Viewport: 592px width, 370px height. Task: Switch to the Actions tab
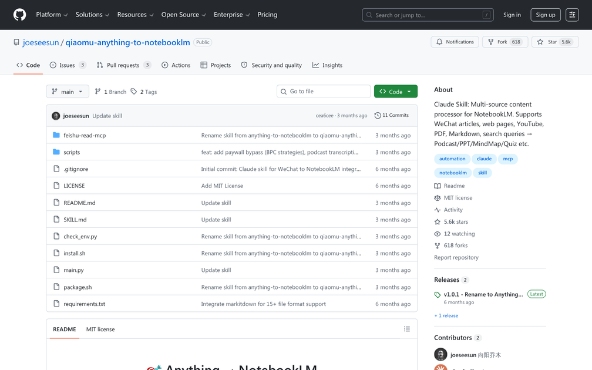(176, 65)
